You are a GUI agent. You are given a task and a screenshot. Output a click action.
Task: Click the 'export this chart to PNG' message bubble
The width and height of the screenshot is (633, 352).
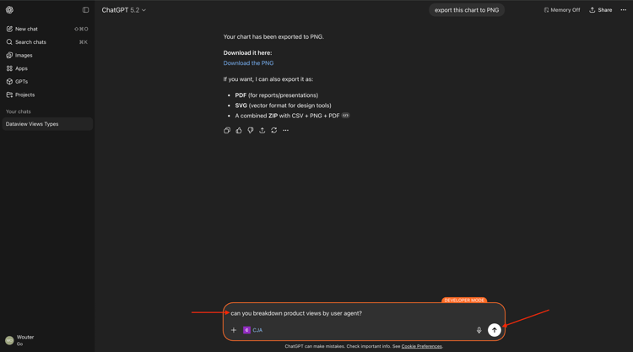pyautogui.click(x=467, y=10)
